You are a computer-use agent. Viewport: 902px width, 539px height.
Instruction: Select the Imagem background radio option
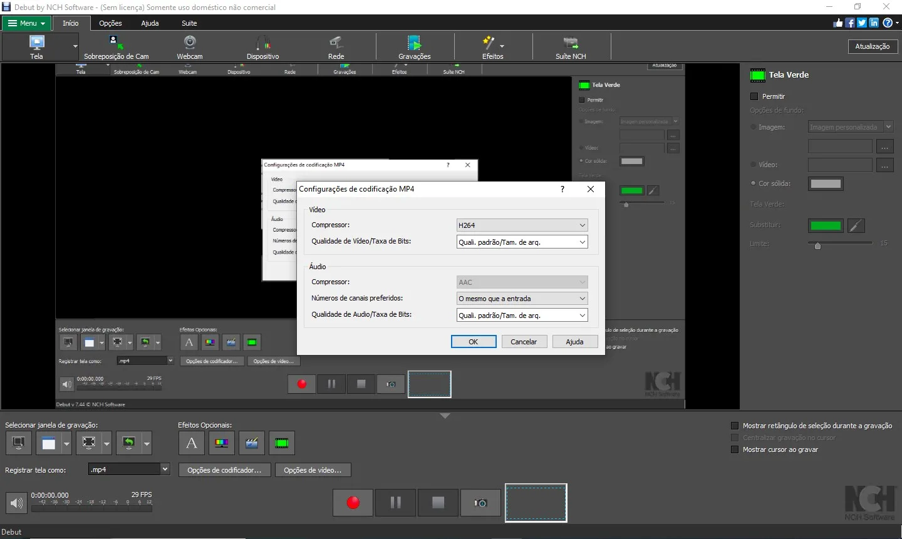pyautogui.click(x=754, y=127)
